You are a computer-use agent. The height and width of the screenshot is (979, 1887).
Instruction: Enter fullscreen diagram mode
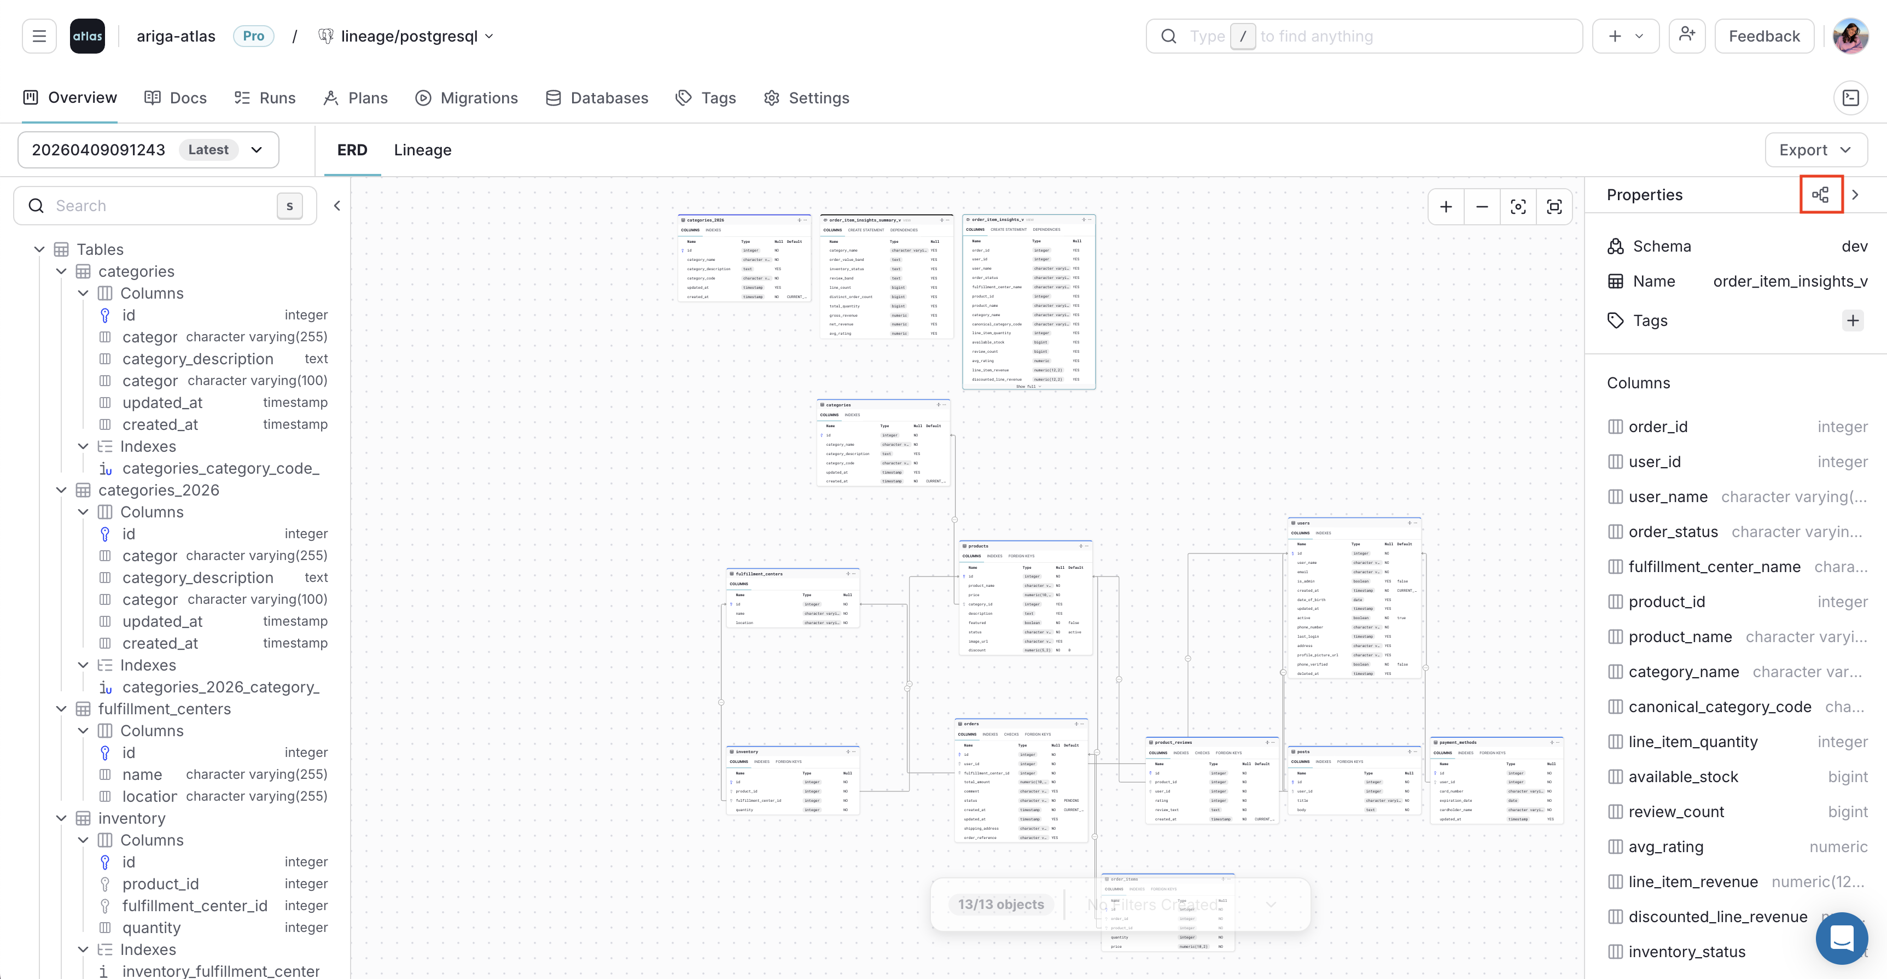pos(1554,206)
